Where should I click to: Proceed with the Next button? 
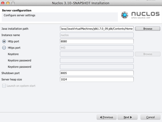tap(128, 117)
